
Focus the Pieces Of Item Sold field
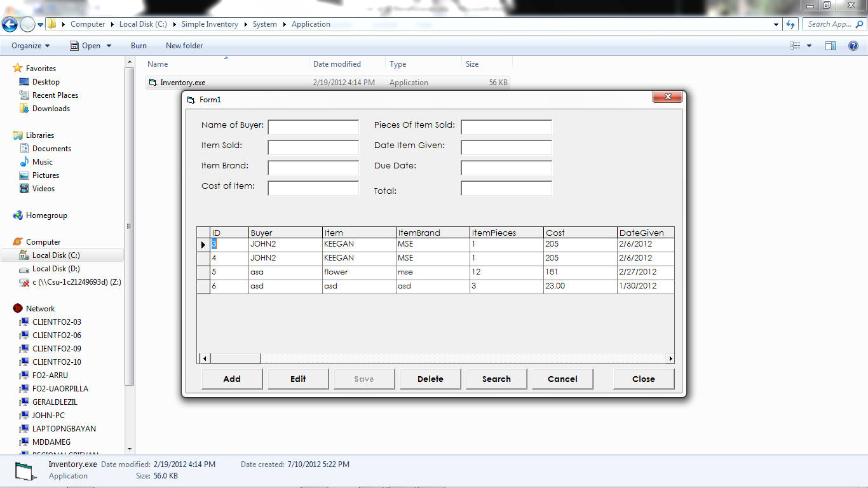point(506,127)
